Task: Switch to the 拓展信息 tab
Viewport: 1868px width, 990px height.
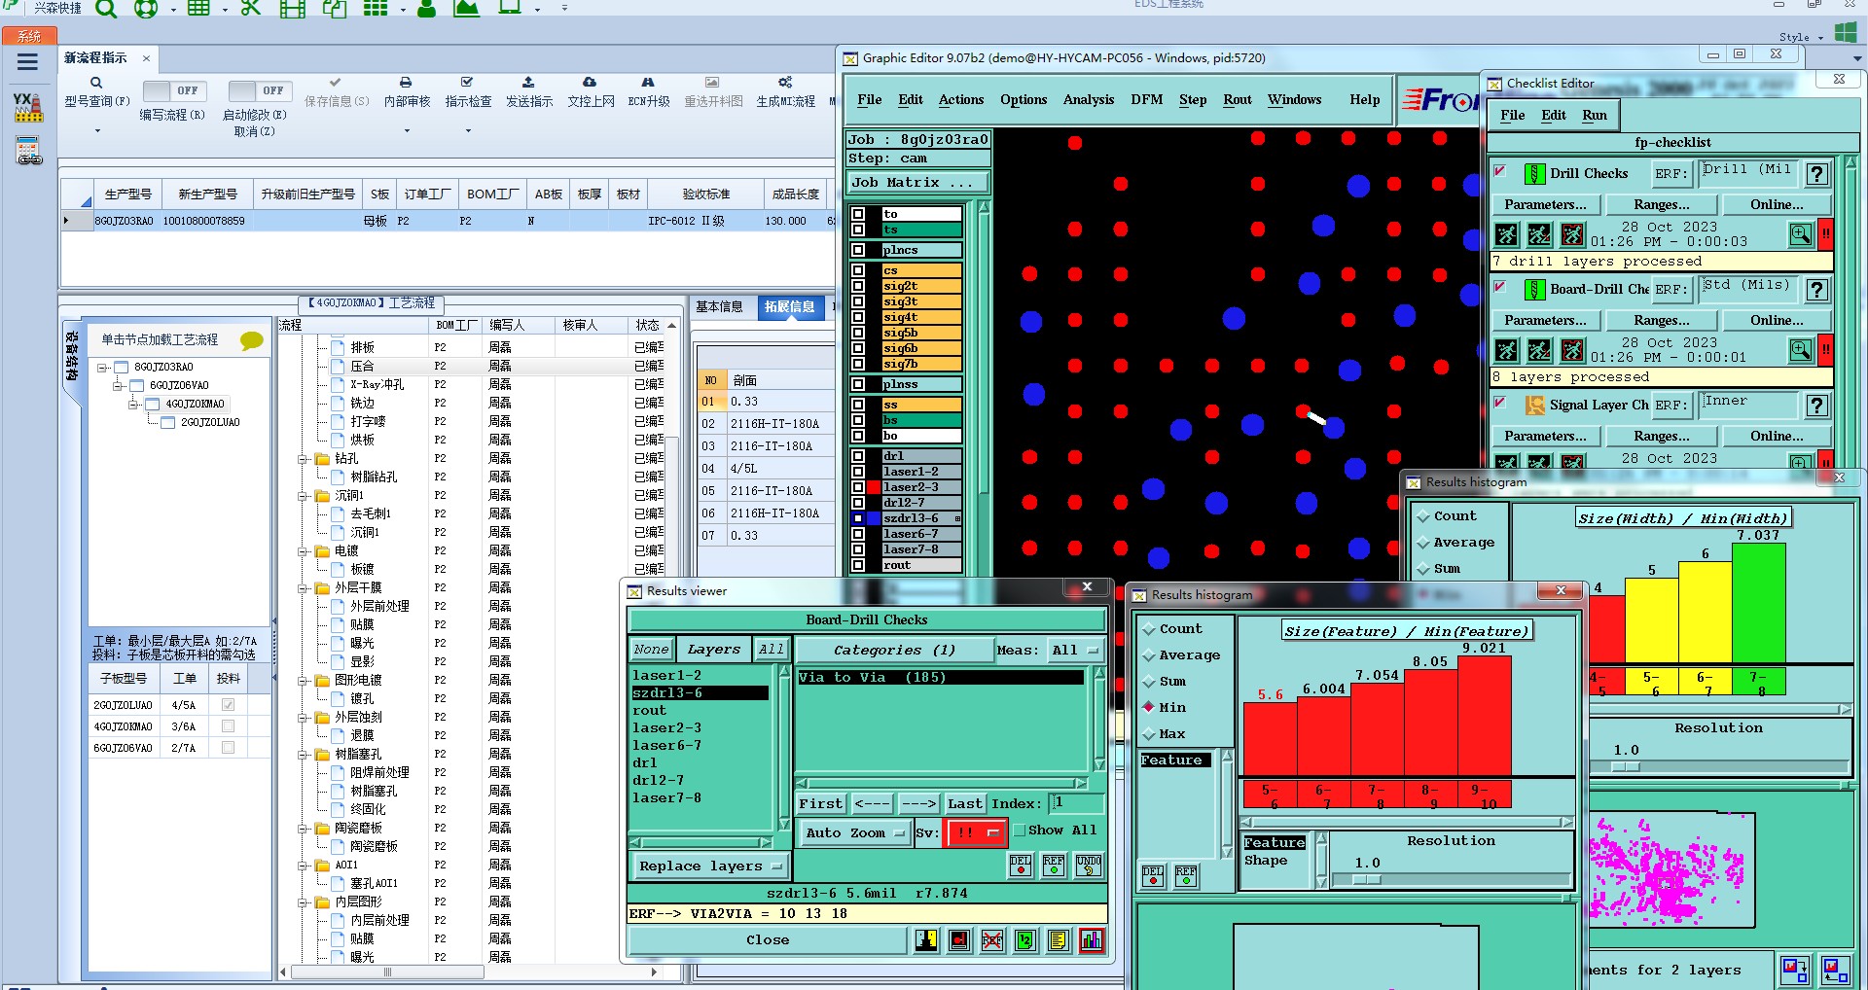Action: [x=789, y=307]
